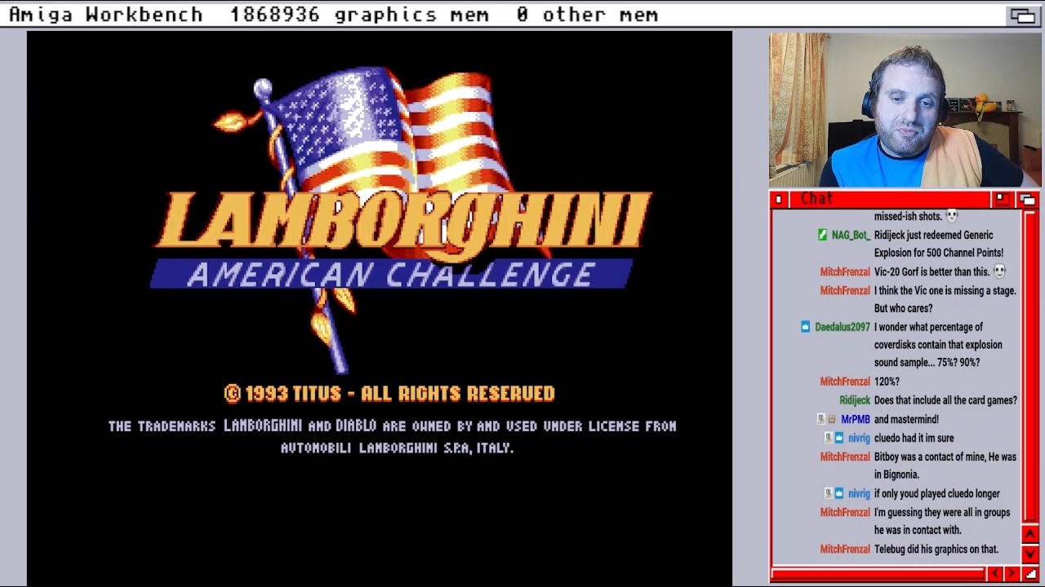
Task: Click MitchFrenzal's name beside '120%?'
Action: (845, 382)
